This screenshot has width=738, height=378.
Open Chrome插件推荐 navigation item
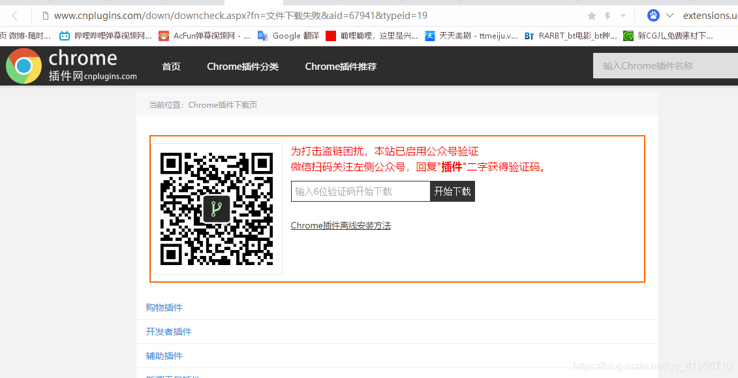click(x=341, y=67)
